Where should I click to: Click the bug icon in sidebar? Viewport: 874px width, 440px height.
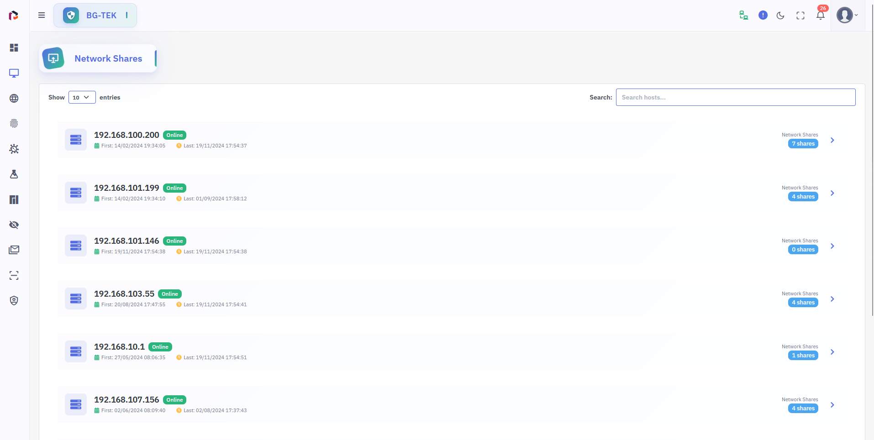(x=14, y=149)
